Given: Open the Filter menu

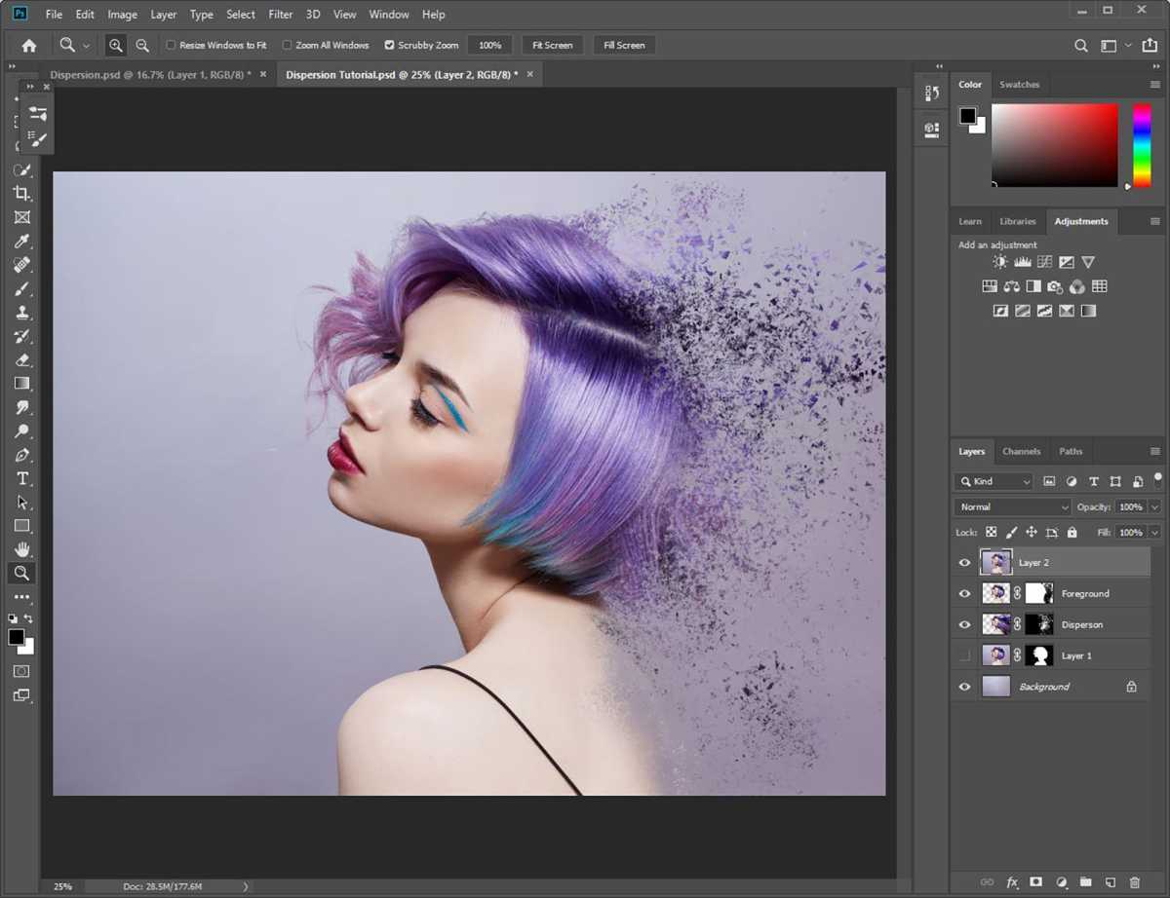Looking at the screenshot, I should point(280,14).
